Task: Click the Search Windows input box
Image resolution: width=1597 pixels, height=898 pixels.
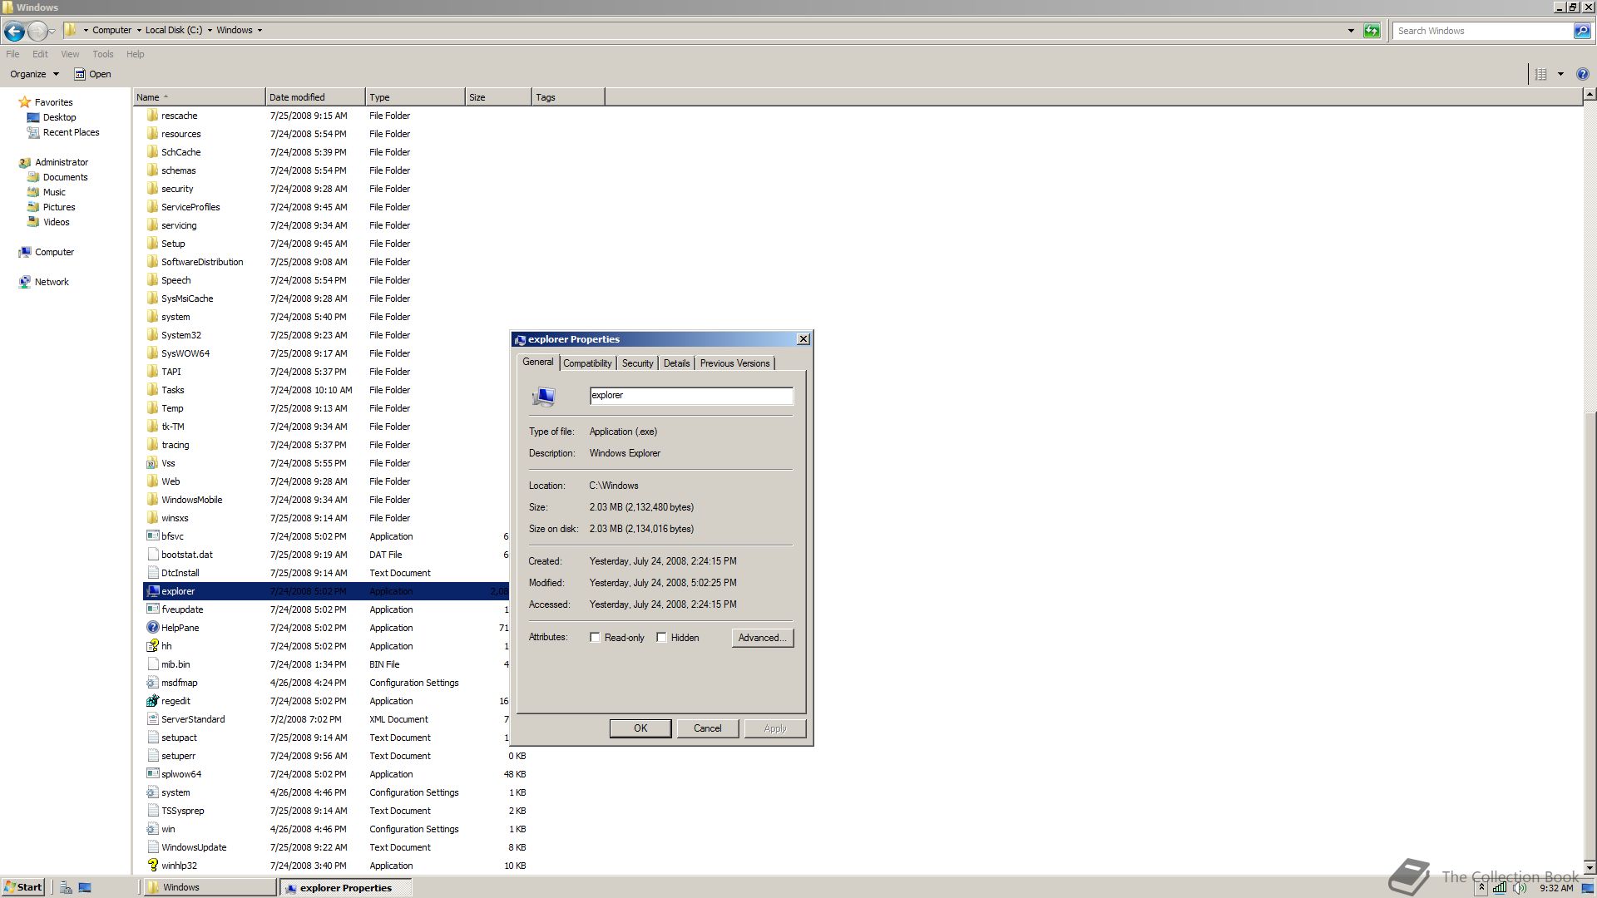Action: pyautogui.click(x=1484, y=31)
